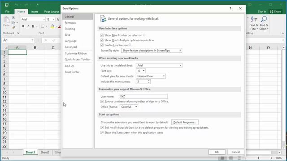Open Find & Select menu

[x=264, y=23]
